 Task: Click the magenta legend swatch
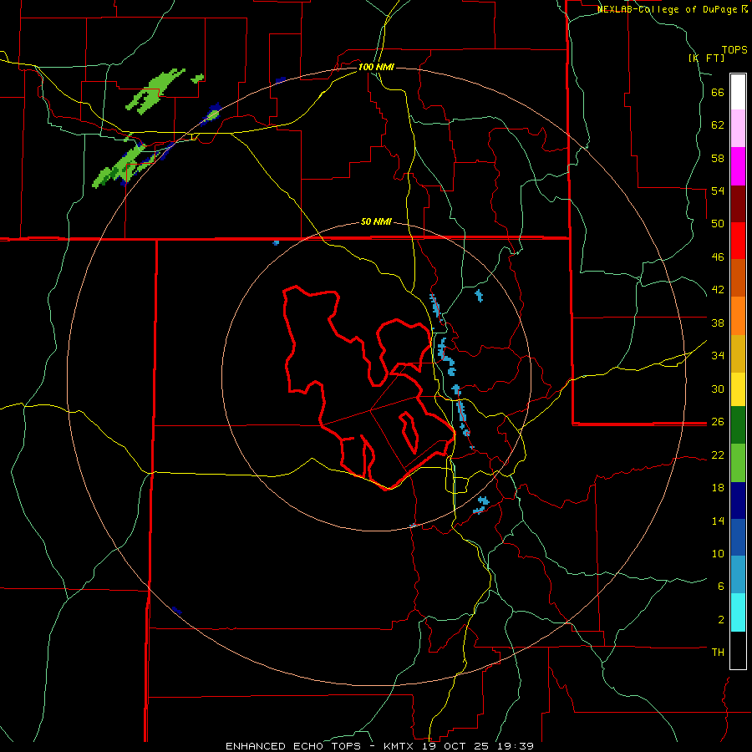[738, 166]
